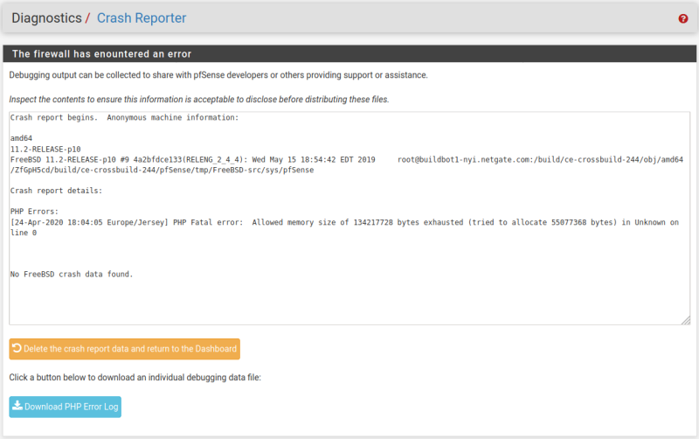The height and width of the screenshot is (439, 699).
Task: Click the PHP Fatal error message line
Action: coord(344,227)
